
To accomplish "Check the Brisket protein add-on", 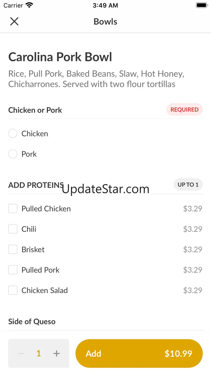I will coord(13,249).
